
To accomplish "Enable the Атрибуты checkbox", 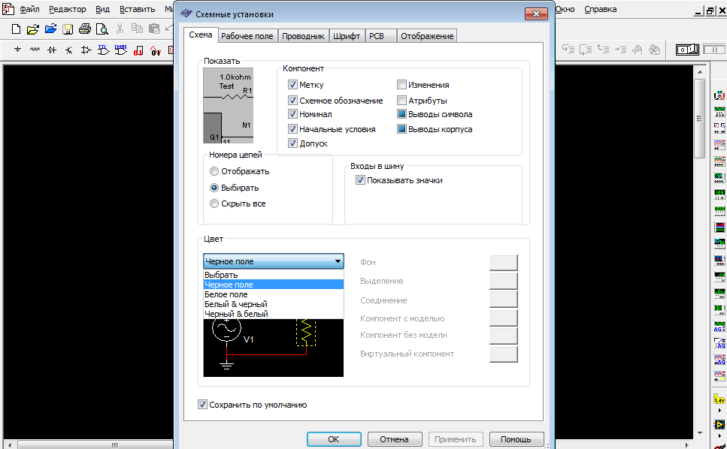I will click(x=402, y=100).
